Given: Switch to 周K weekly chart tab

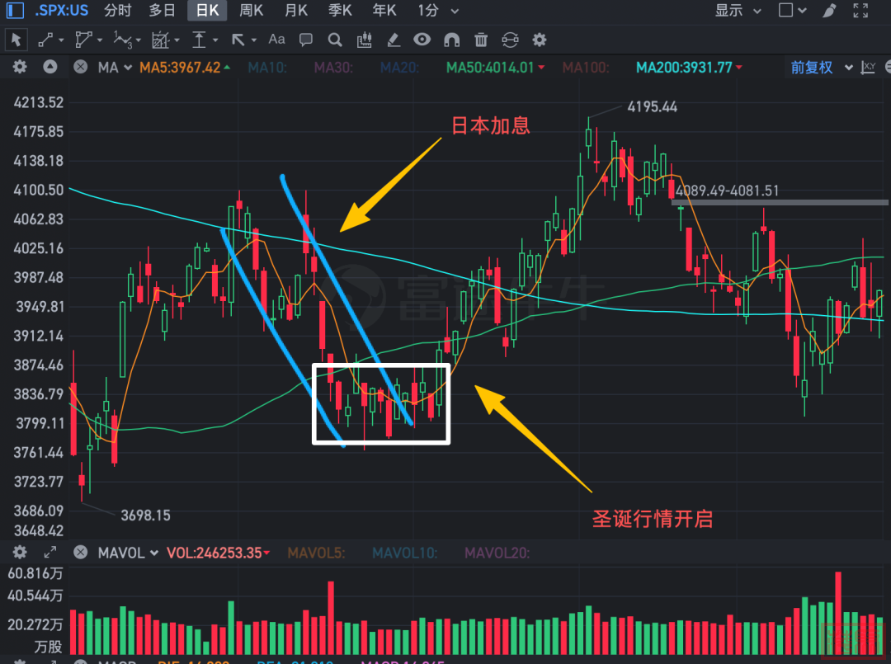Looking at the screenshot, I should tap(251, 11).
